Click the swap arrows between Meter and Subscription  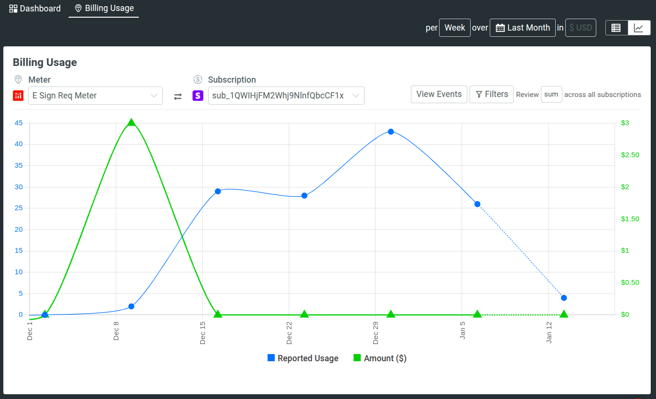pos(177,96)
